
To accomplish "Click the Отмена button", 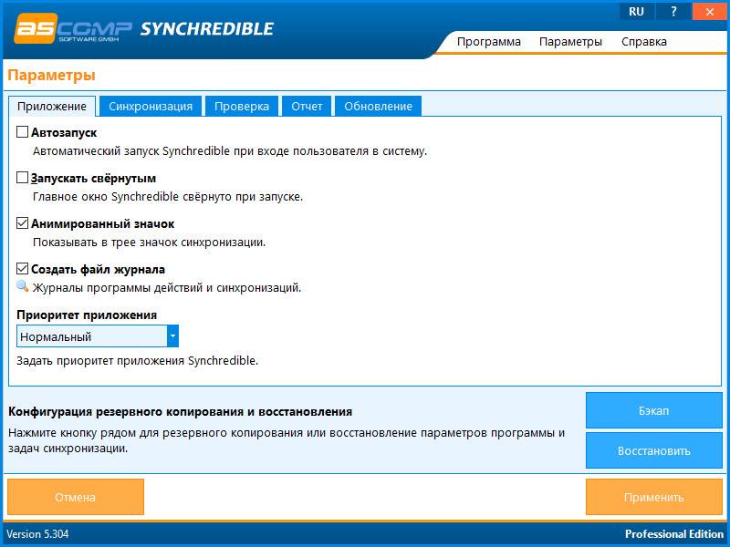I will point(76,497).
